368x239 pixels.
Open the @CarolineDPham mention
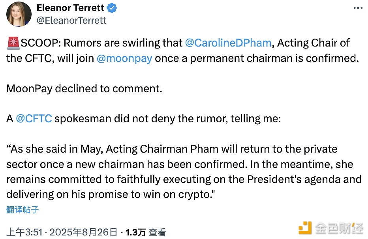(x=228, y=43)
